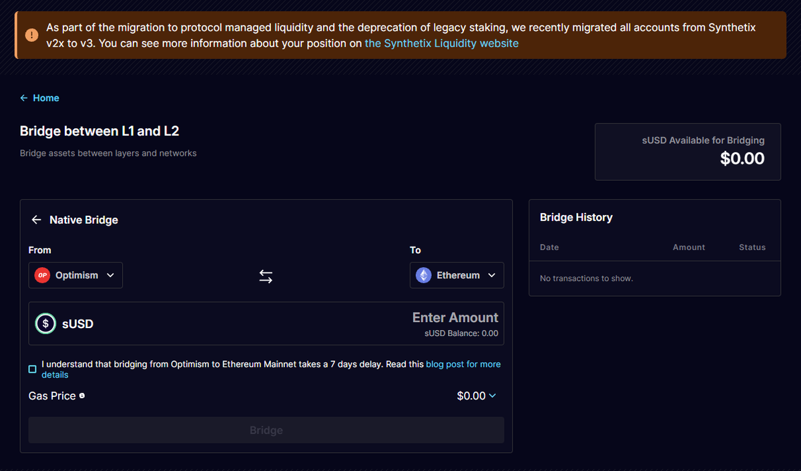The image size is (801, 471).
Task: Click the sUSD Balance: 0.00 text
Action: click(x=461, y=333)
